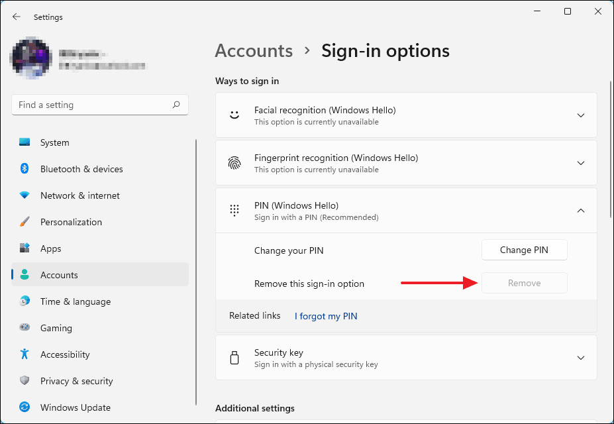The width and height of the screenshot is (614, 424).
Task: Click the Ways to sign in label
Action: pyautogui.click(x=247, y=81)
